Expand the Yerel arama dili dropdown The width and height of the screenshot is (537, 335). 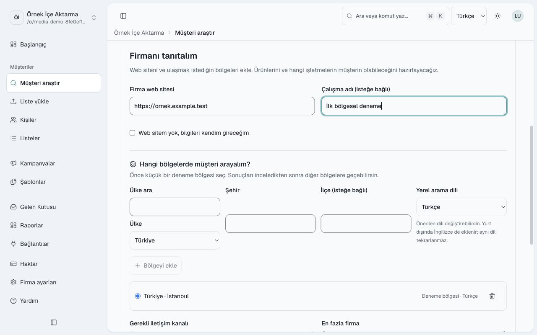[x=461, y=207]
